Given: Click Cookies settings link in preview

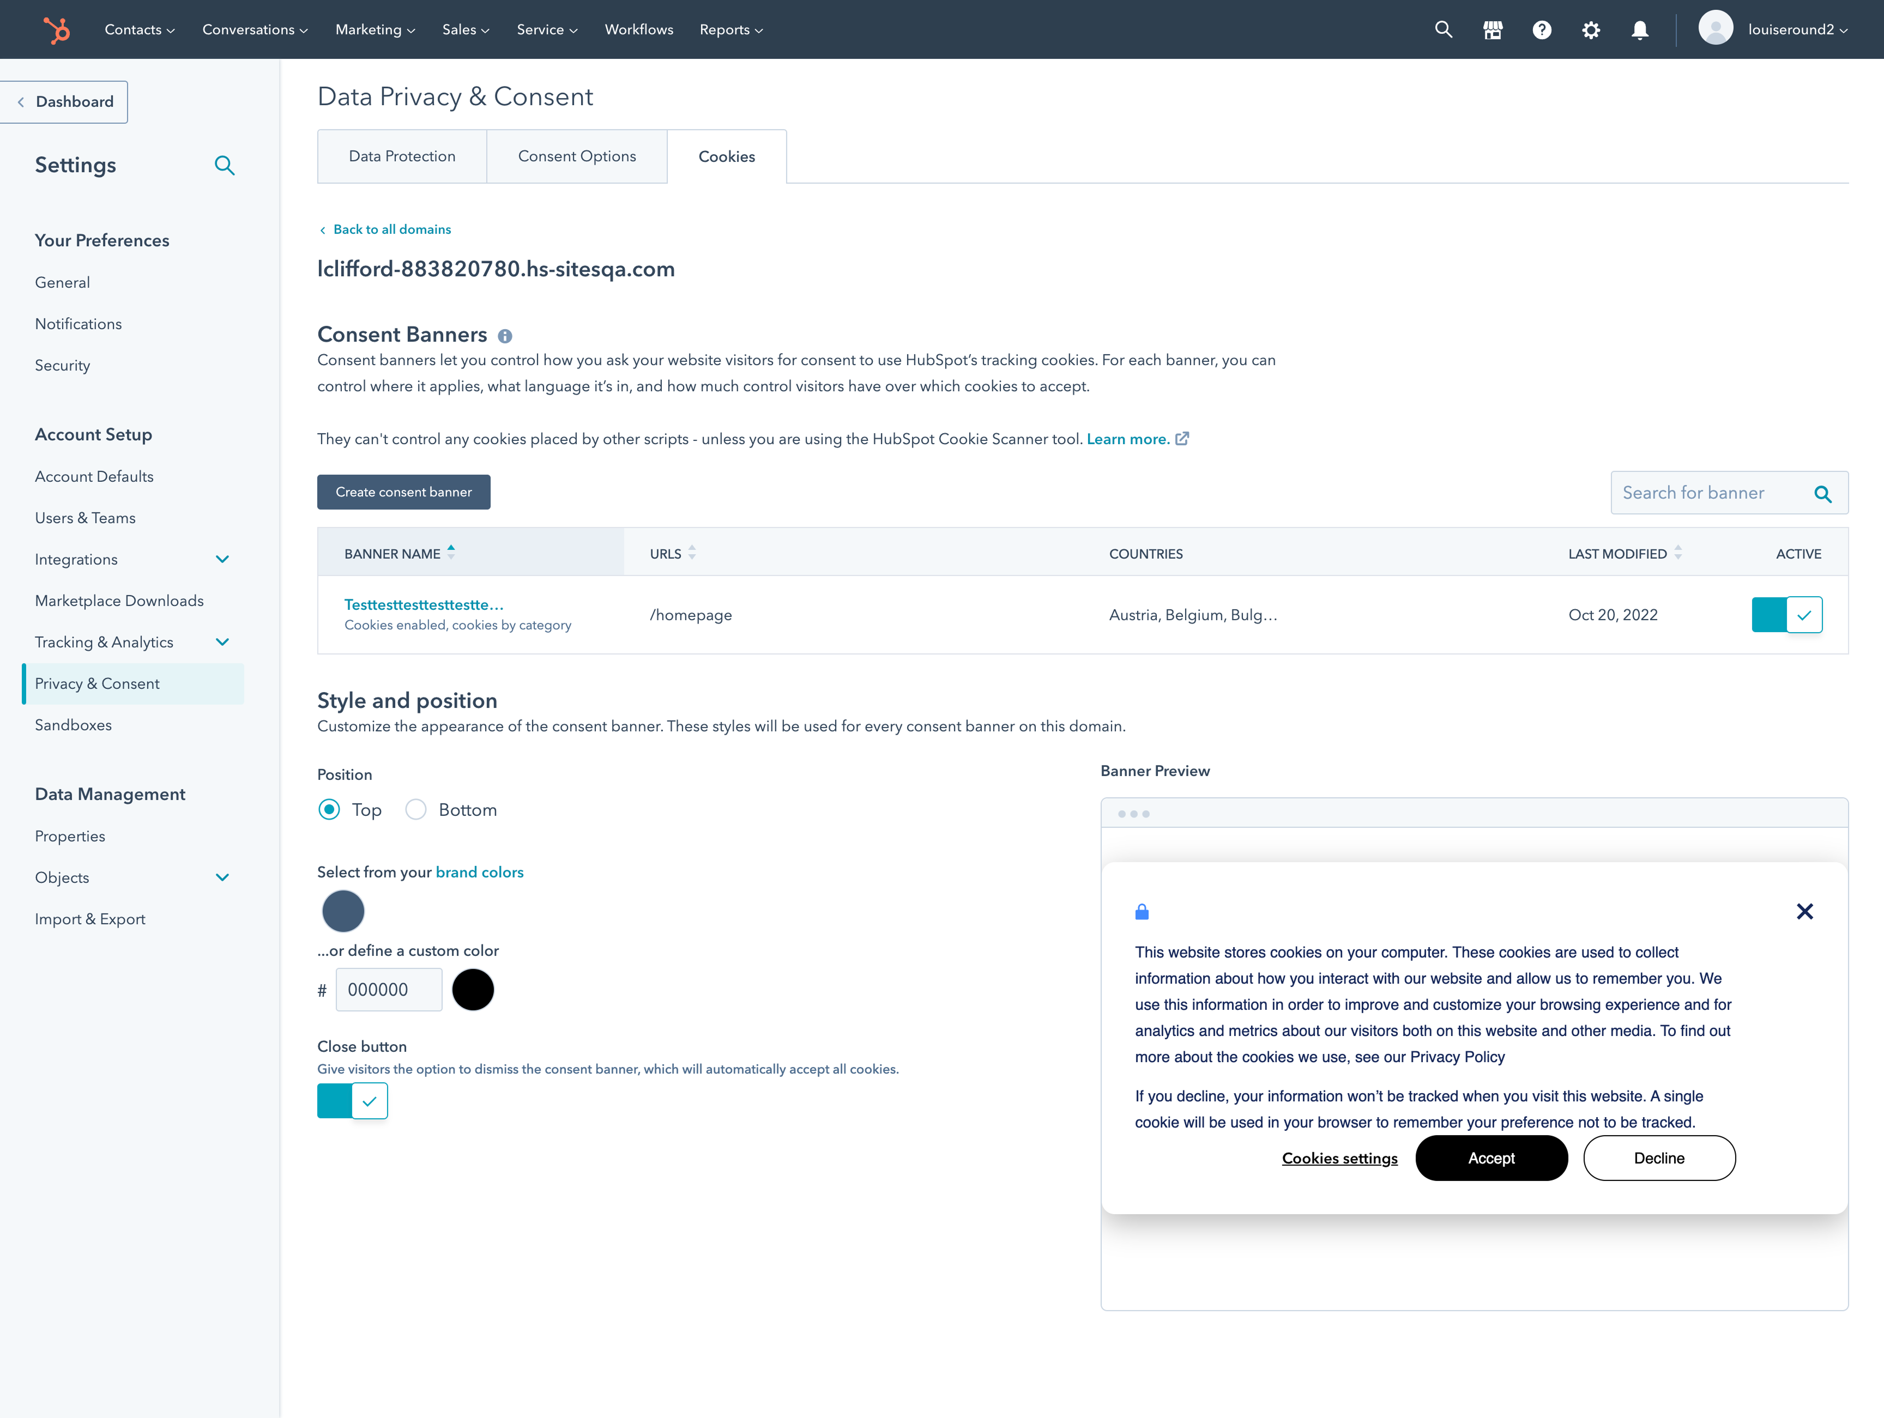Looking at the screenshot, I should (x=1340, y=1159).
